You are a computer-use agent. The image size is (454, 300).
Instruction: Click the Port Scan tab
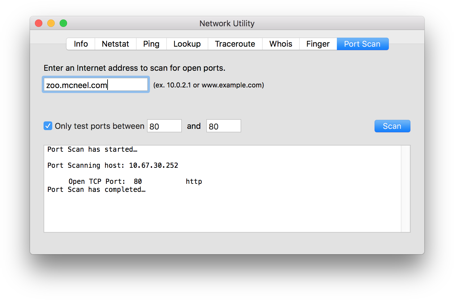(362, 44)
